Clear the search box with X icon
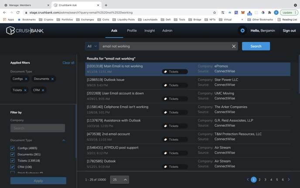 tap(234, 46)
